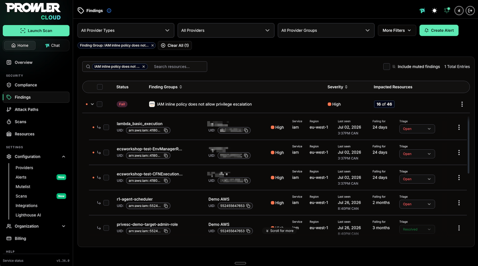Open actions menu for the IAM inline policy group
478x266 pixels.
[462, 104]
